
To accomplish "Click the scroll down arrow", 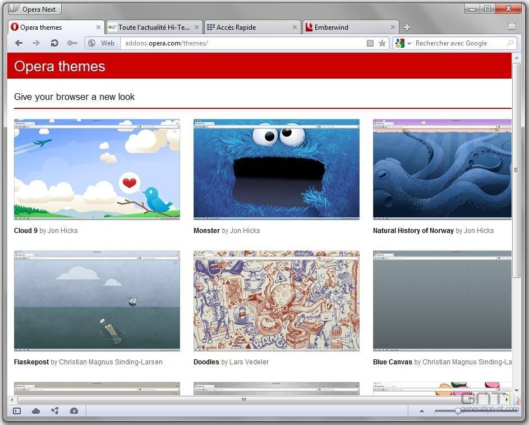I will tap(516, 390).
